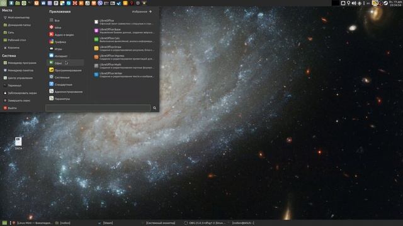Open LibreOffice Writer from the Office list
This screenshot has height=226, width=403.
(x=125, y=75)
